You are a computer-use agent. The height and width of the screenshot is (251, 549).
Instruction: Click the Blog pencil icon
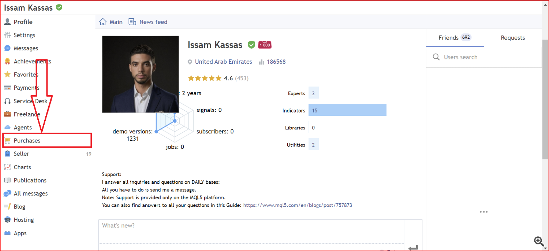coord(7,207)
